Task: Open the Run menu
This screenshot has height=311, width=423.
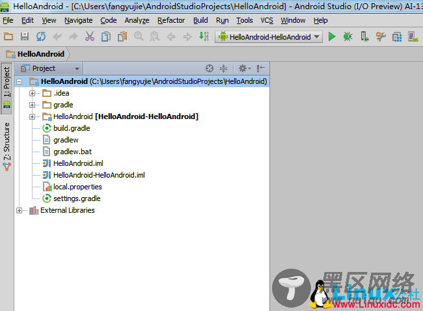Action: 223,21
